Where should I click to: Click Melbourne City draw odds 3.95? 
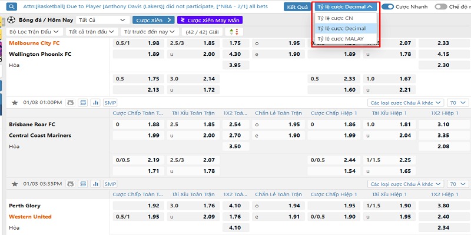(x=236, y=65)
